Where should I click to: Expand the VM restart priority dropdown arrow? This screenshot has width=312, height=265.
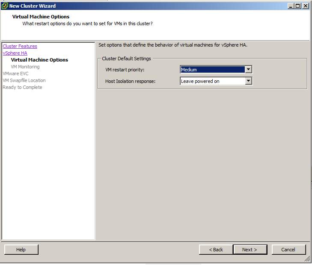[x=248, y=70]
